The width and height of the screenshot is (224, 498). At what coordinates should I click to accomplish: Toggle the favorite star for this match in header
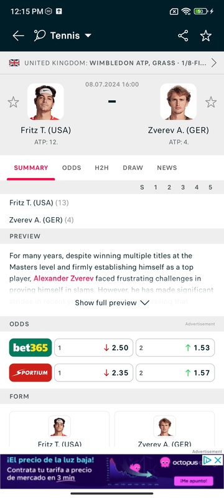[x=205, y=35]
